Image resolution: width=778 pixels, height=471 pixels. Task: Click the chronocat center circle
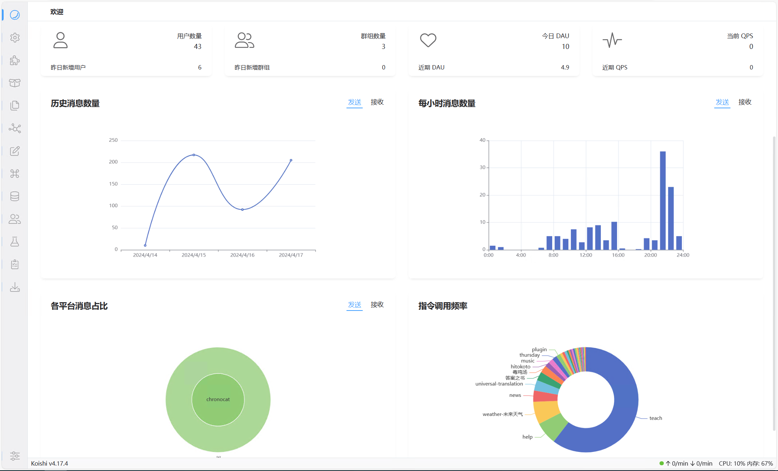[x=218, y=399]
